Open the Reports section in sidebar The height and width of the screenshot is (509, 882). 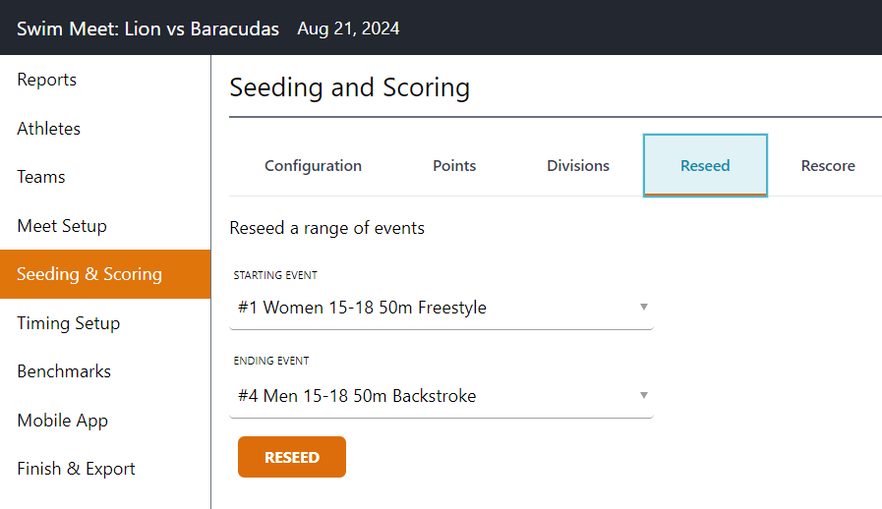[x=47, y=80]
